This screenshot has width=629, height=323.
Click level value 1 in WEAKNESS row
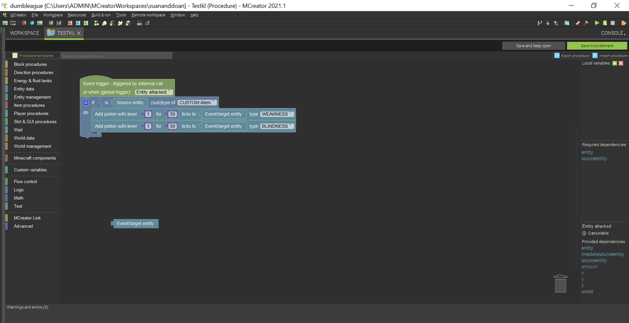(x=149, y=114)
